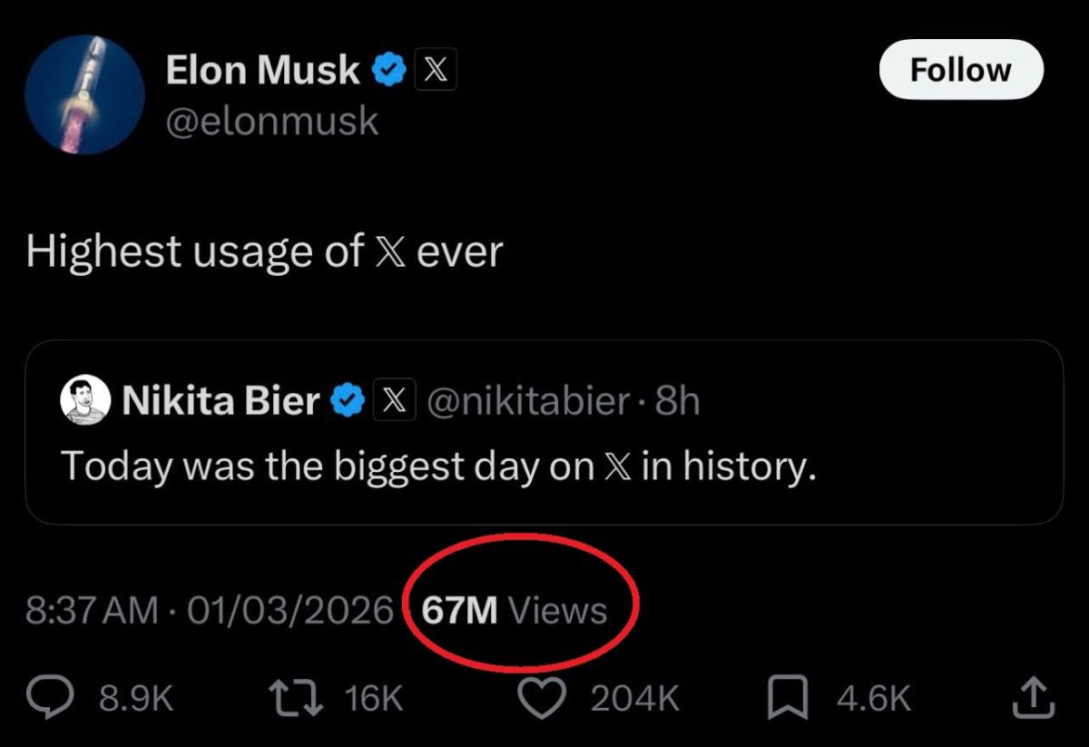Screen dimensions: 1089x747
Task: Click the Elon Musk display name
Action: coord(263,71)
